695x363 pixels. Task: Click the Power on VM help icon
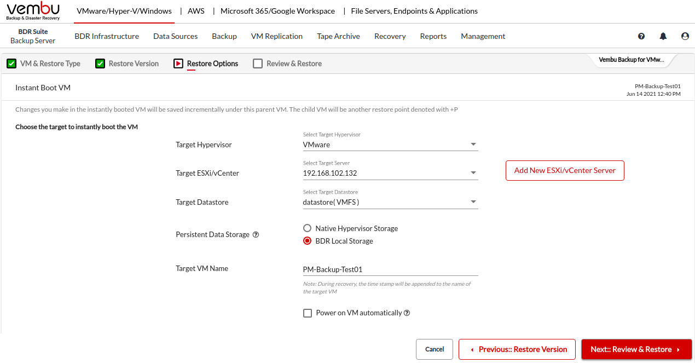pyautogui.click(x=407, y=313)
